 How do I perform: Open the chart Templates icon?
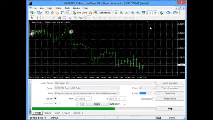(x=175, y=13)
